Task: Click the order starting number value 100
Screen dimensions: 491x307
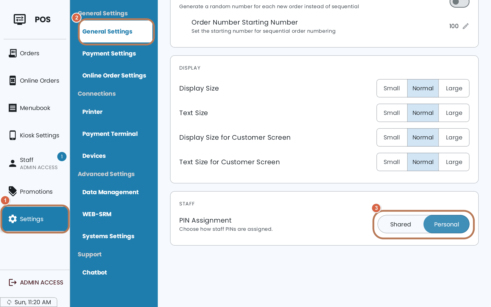Action: [454, 26]
